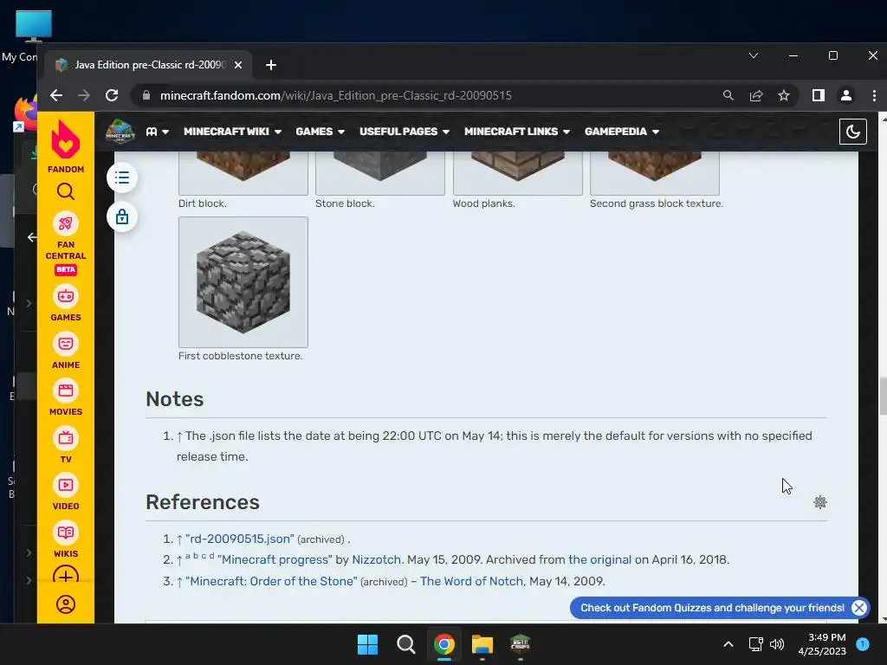
Task: Open the Movies section in Fandom sidebar
Action: point(66,397)
